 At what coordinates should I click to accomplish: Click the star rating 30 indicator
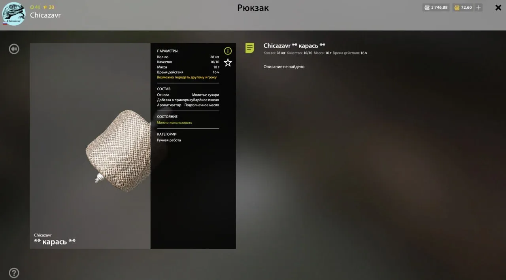(49, 7)
